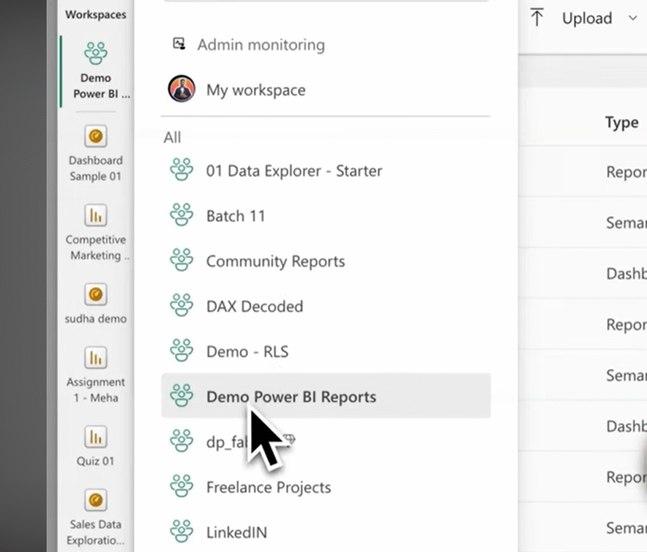The width and height of the screenshot is (647, 552).
Task: Open the Quiz 01 report icon
Action: click(x=95, y=437)
